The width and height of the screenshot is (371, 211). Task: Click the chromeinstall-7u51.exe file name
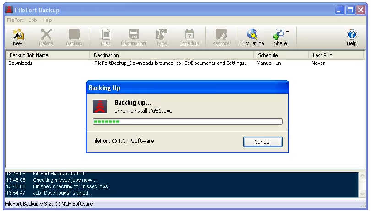[143, 111]
